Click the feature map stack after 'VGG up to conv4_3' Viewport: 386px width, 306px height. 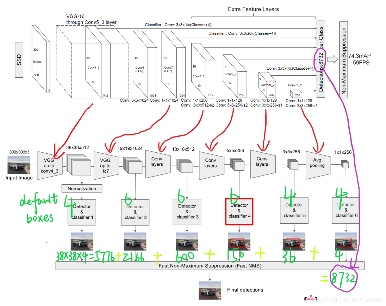(x=79, y=165)
